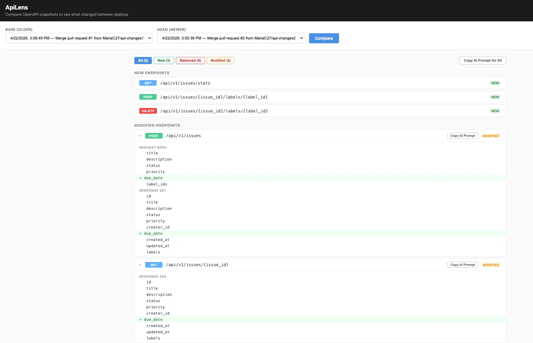This screenshot has width=533, height=343.
Task: Filter by Modified (6) endpoints
Action: coord(220,61)
